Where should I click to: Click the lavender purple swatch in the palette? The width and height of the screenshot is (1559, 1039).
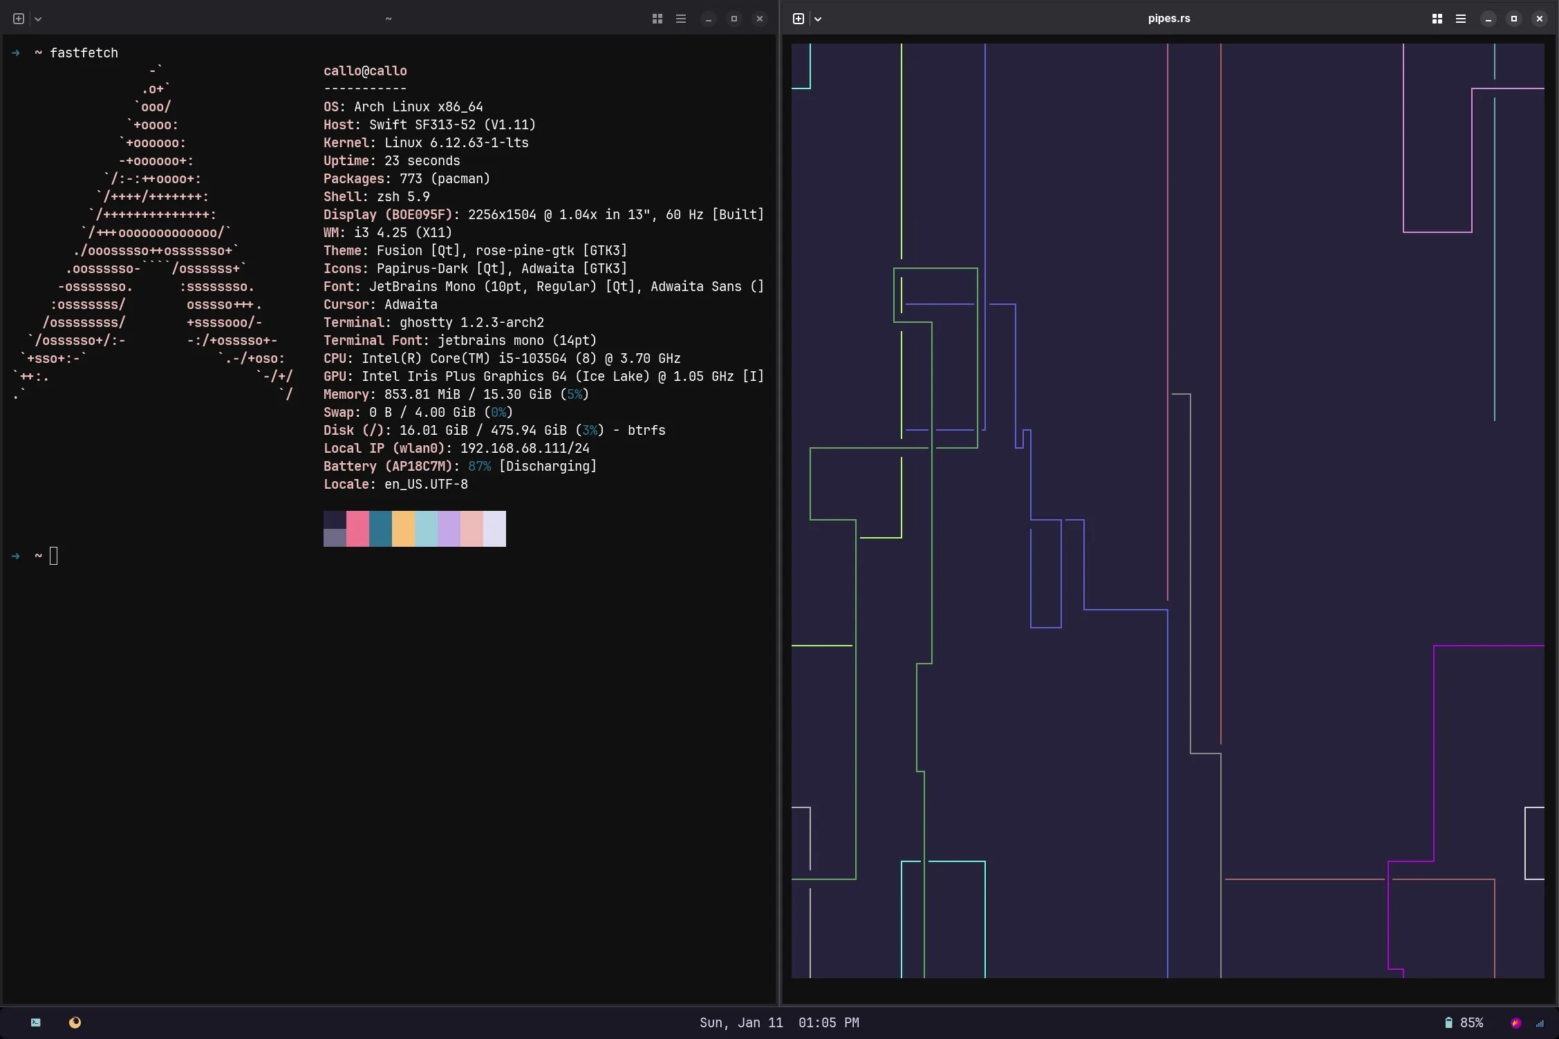point(449,529)
